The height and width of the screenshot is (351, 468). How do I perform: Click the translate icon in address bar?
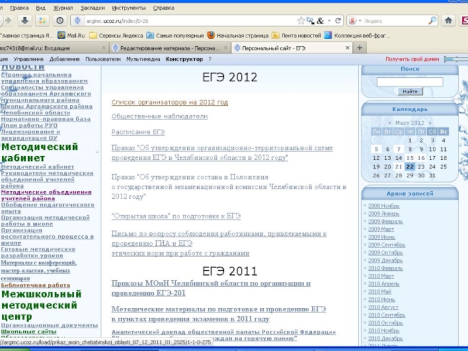click(311, 20)
